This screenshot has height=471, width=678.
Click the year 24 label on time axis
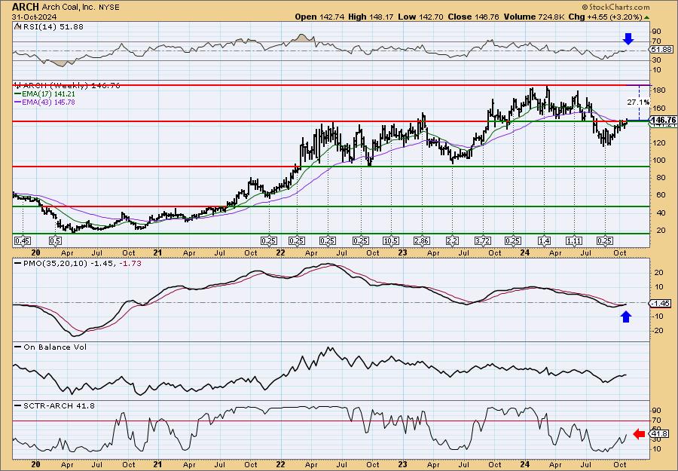click(525, 252)
